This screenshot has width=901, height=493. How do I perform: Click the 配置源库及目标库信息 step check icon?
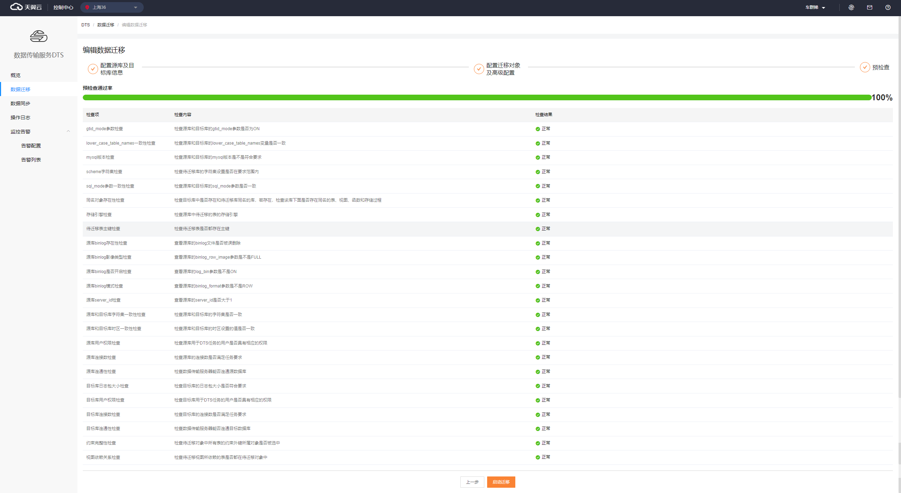93,69
